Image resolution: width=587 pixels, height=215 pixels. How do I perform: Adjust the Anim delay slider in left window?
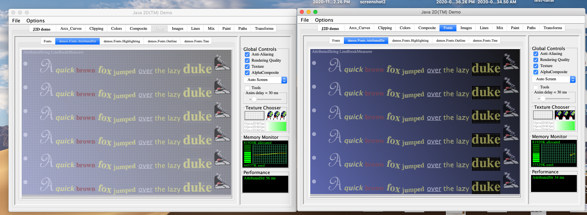coord(254,99)
